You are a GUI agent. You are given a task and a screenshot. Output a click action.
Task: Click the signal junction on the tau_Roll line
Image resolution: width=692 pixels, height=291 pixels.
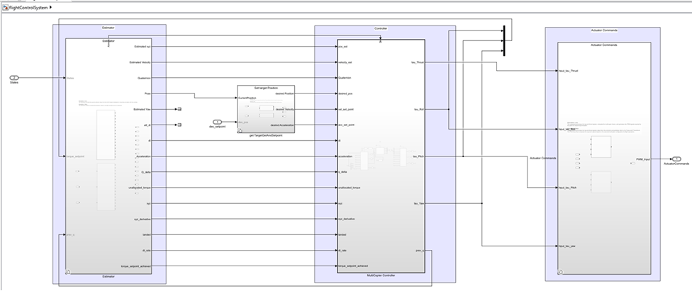pyautogui.click(x=449, y=109)
